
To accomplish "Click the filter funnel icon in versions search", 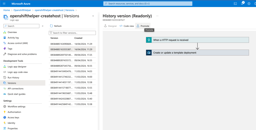I will pos(51,33).
